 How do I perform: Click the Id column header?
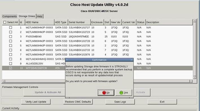click(22, 22)
